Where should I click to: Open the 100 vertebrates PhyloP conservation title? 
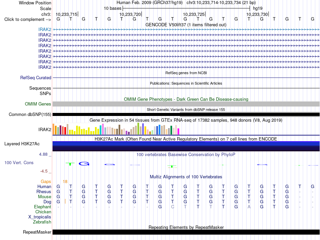[x=186, y=155]
